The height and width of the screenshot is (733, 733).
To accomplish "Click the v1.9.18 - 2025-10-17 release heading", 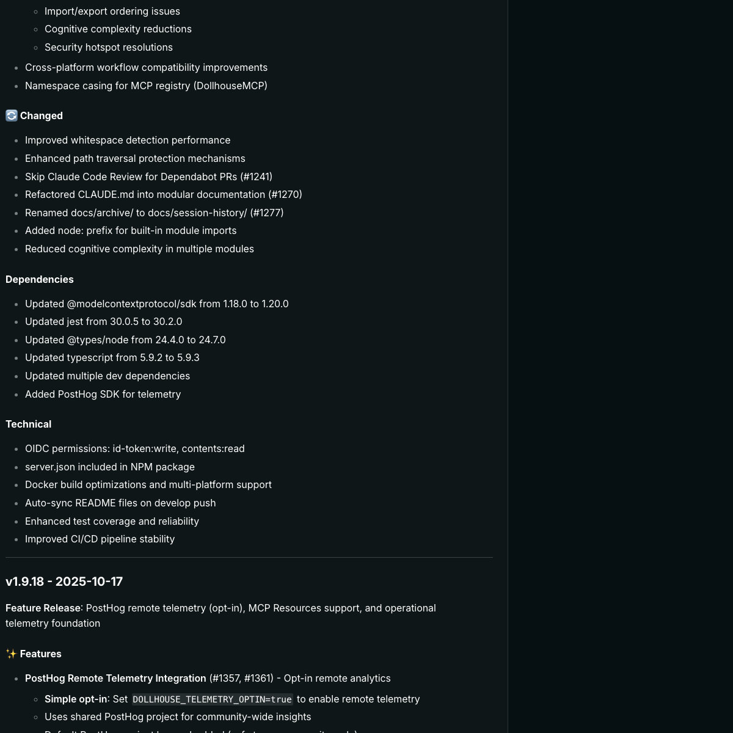I will coord(64,582).
